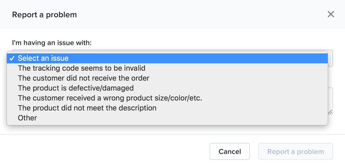
Task: Click the resize handle of the text area
Action: [x=330, y=112]
